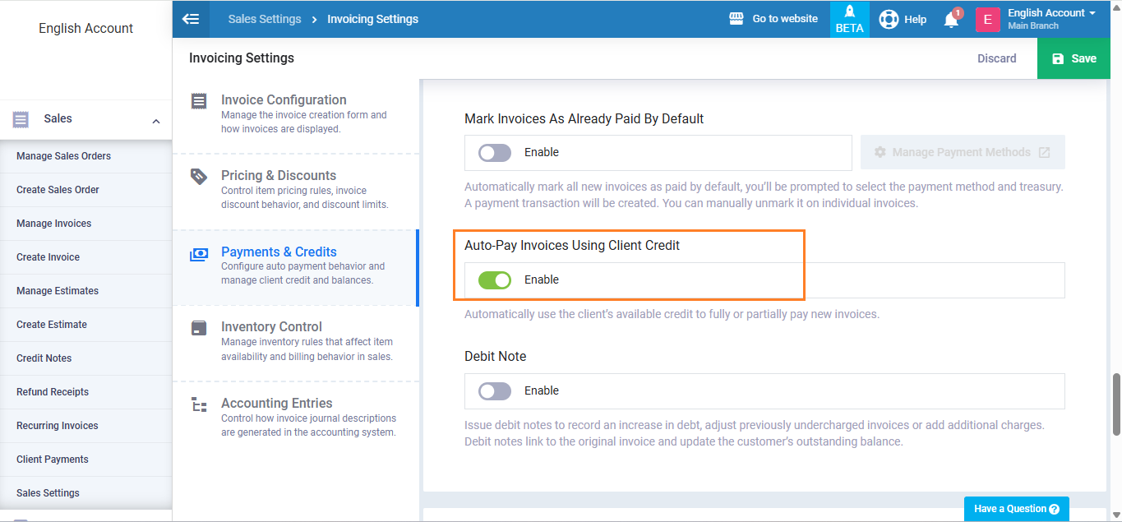Click the Discard link
This screenshot has height=522, width=1122.
point(996,58)
